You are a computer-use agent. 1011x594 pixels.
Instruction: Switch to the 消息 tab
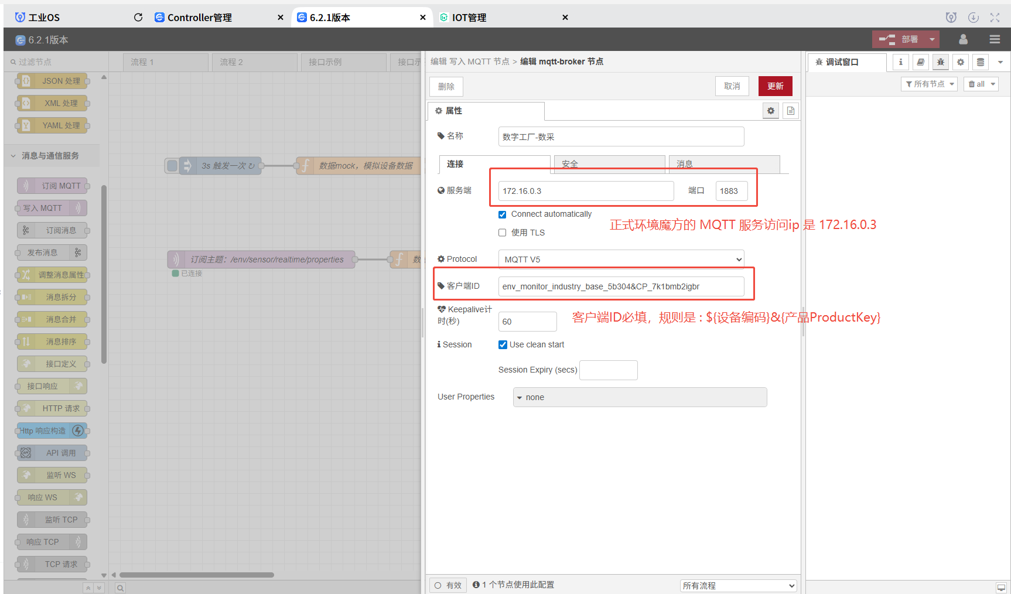[723, 164]
